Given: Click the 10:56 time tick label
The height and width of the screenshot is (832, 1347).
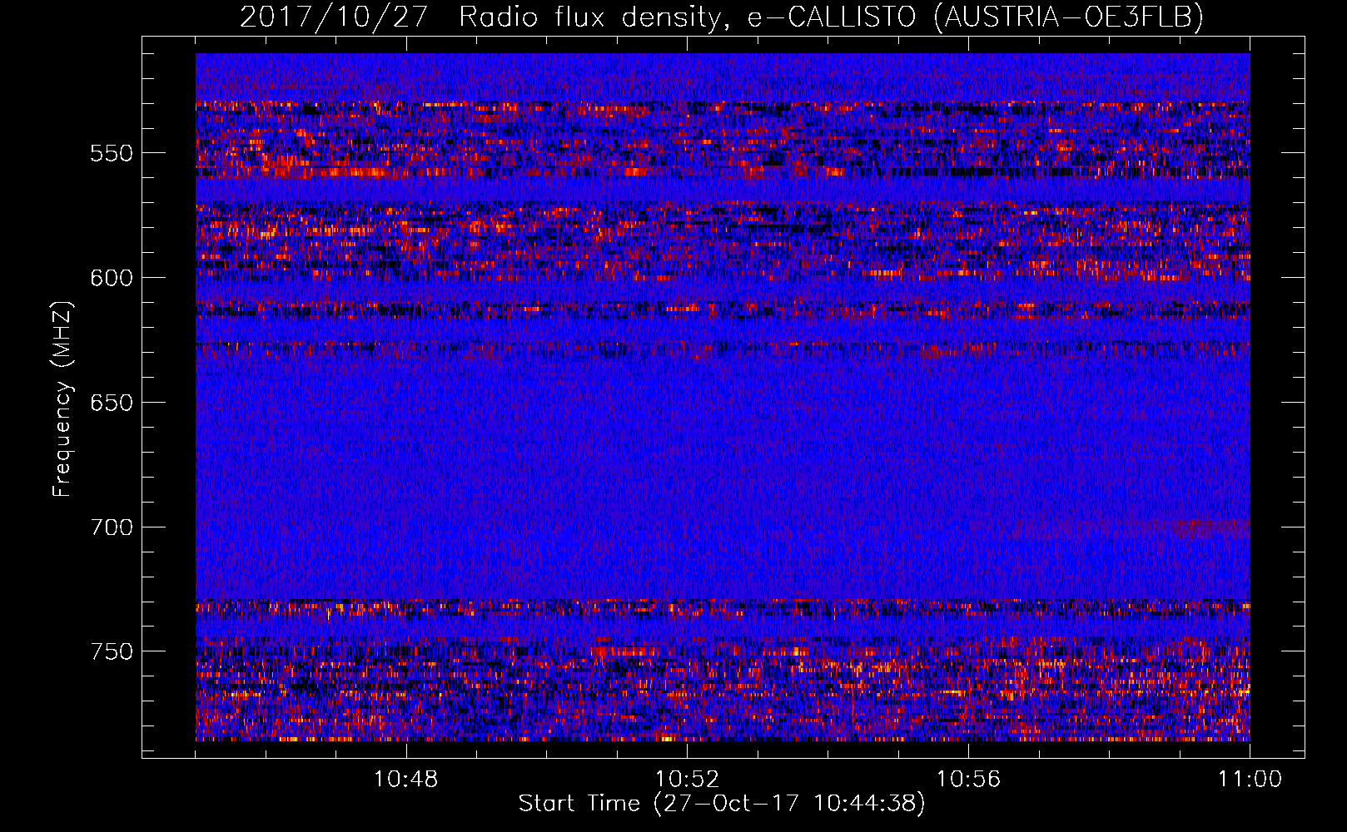Looking at the screenshot, I should coord(968,780).
